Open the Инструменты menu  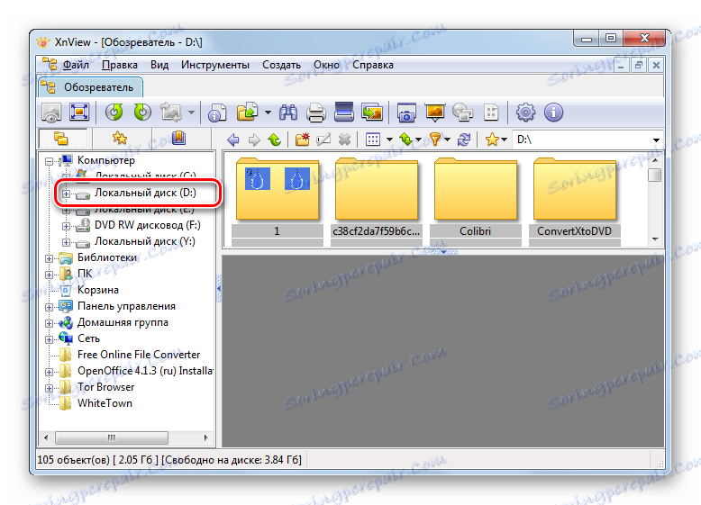tap(215, 65)
